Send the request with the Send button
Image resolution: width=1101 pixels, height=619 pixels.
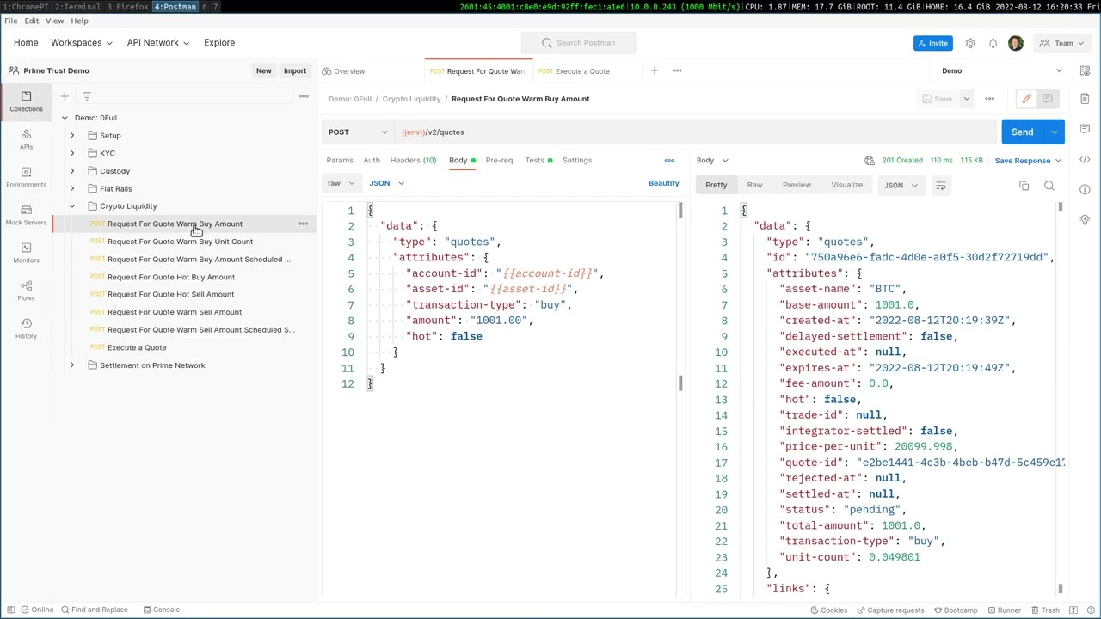(1022, 132)
